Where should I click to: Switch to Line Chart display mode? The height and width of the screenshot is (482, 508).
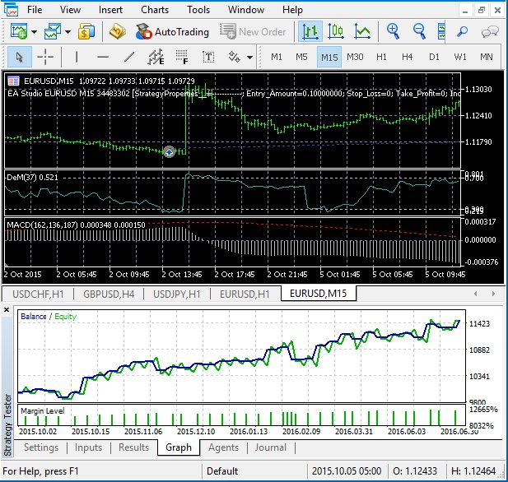(362, 31)
